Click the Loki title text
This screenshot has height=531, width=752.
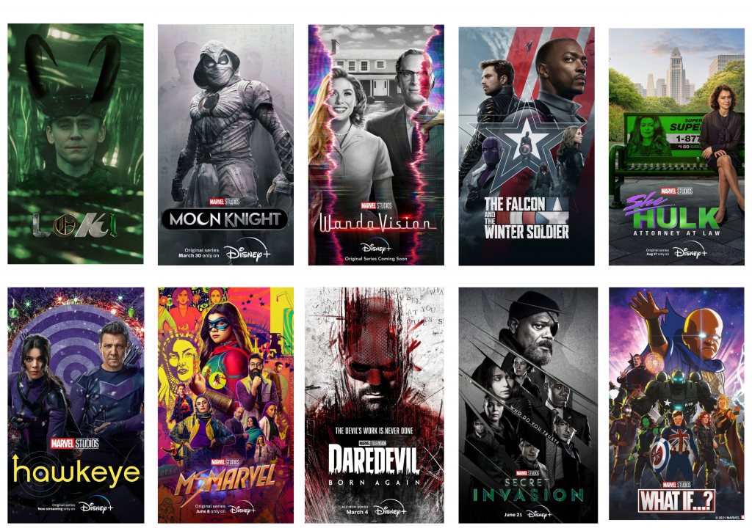(x=74, y=225)
